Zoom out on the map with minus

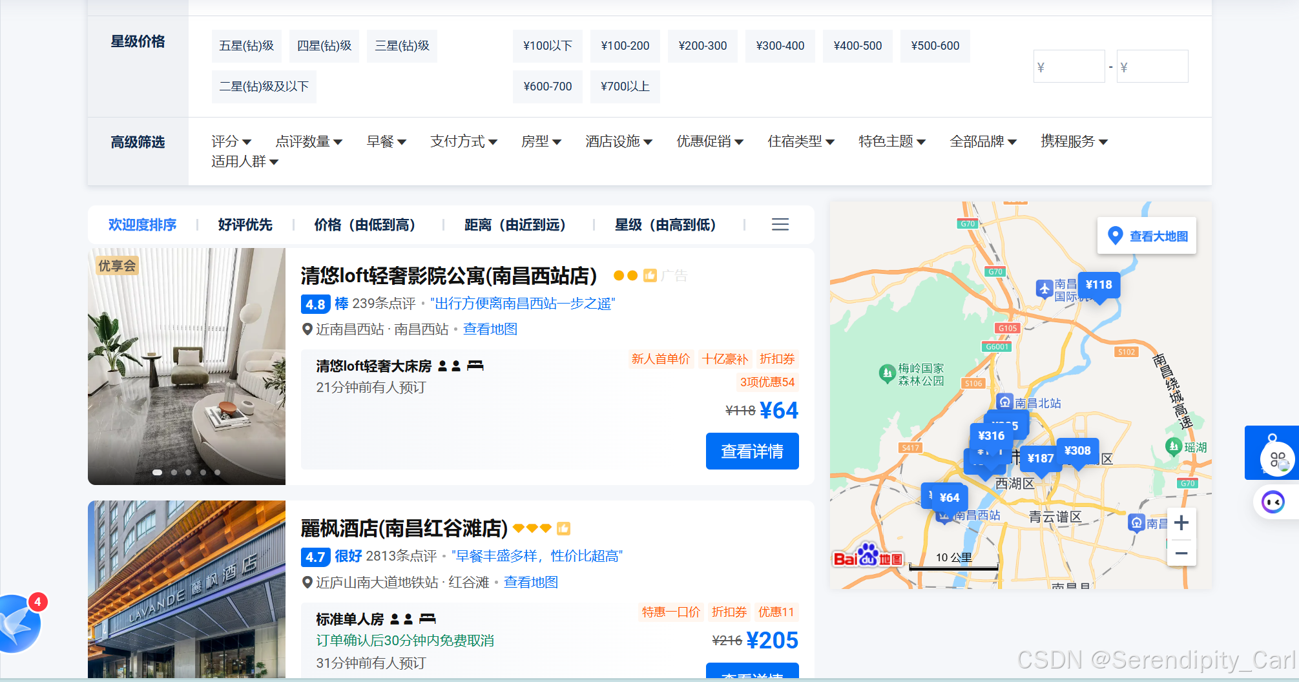point(1181,553)
